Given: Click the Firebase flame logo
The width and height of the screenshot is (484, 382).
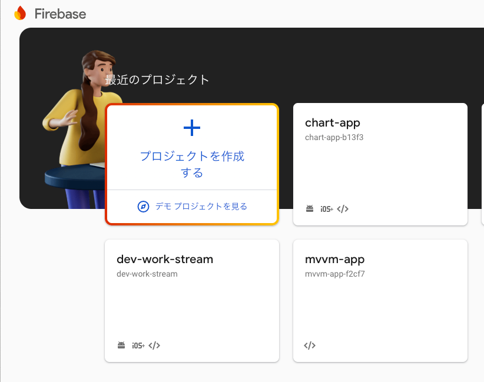Looking at the screenshot, I should point(20,14).
